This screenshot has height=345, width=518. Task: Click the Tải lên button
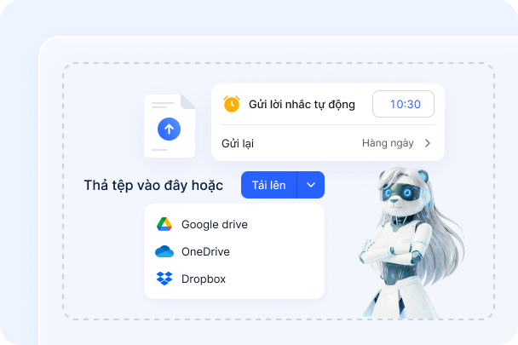(x=269, y=185)
